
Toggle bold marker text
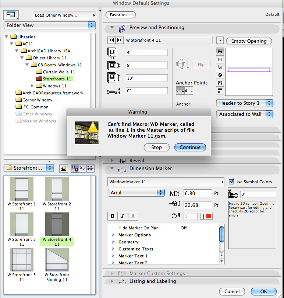113,216
